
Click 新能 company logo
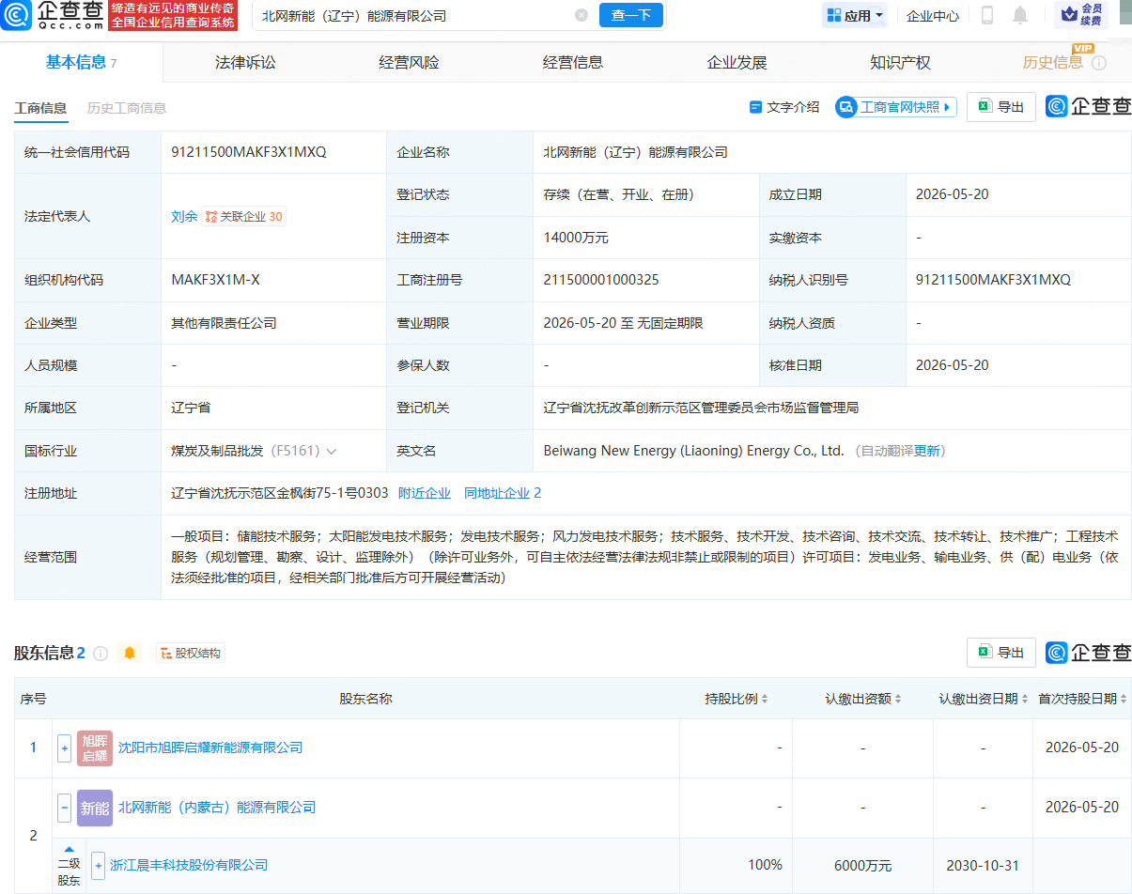click(x=94, y=808)
